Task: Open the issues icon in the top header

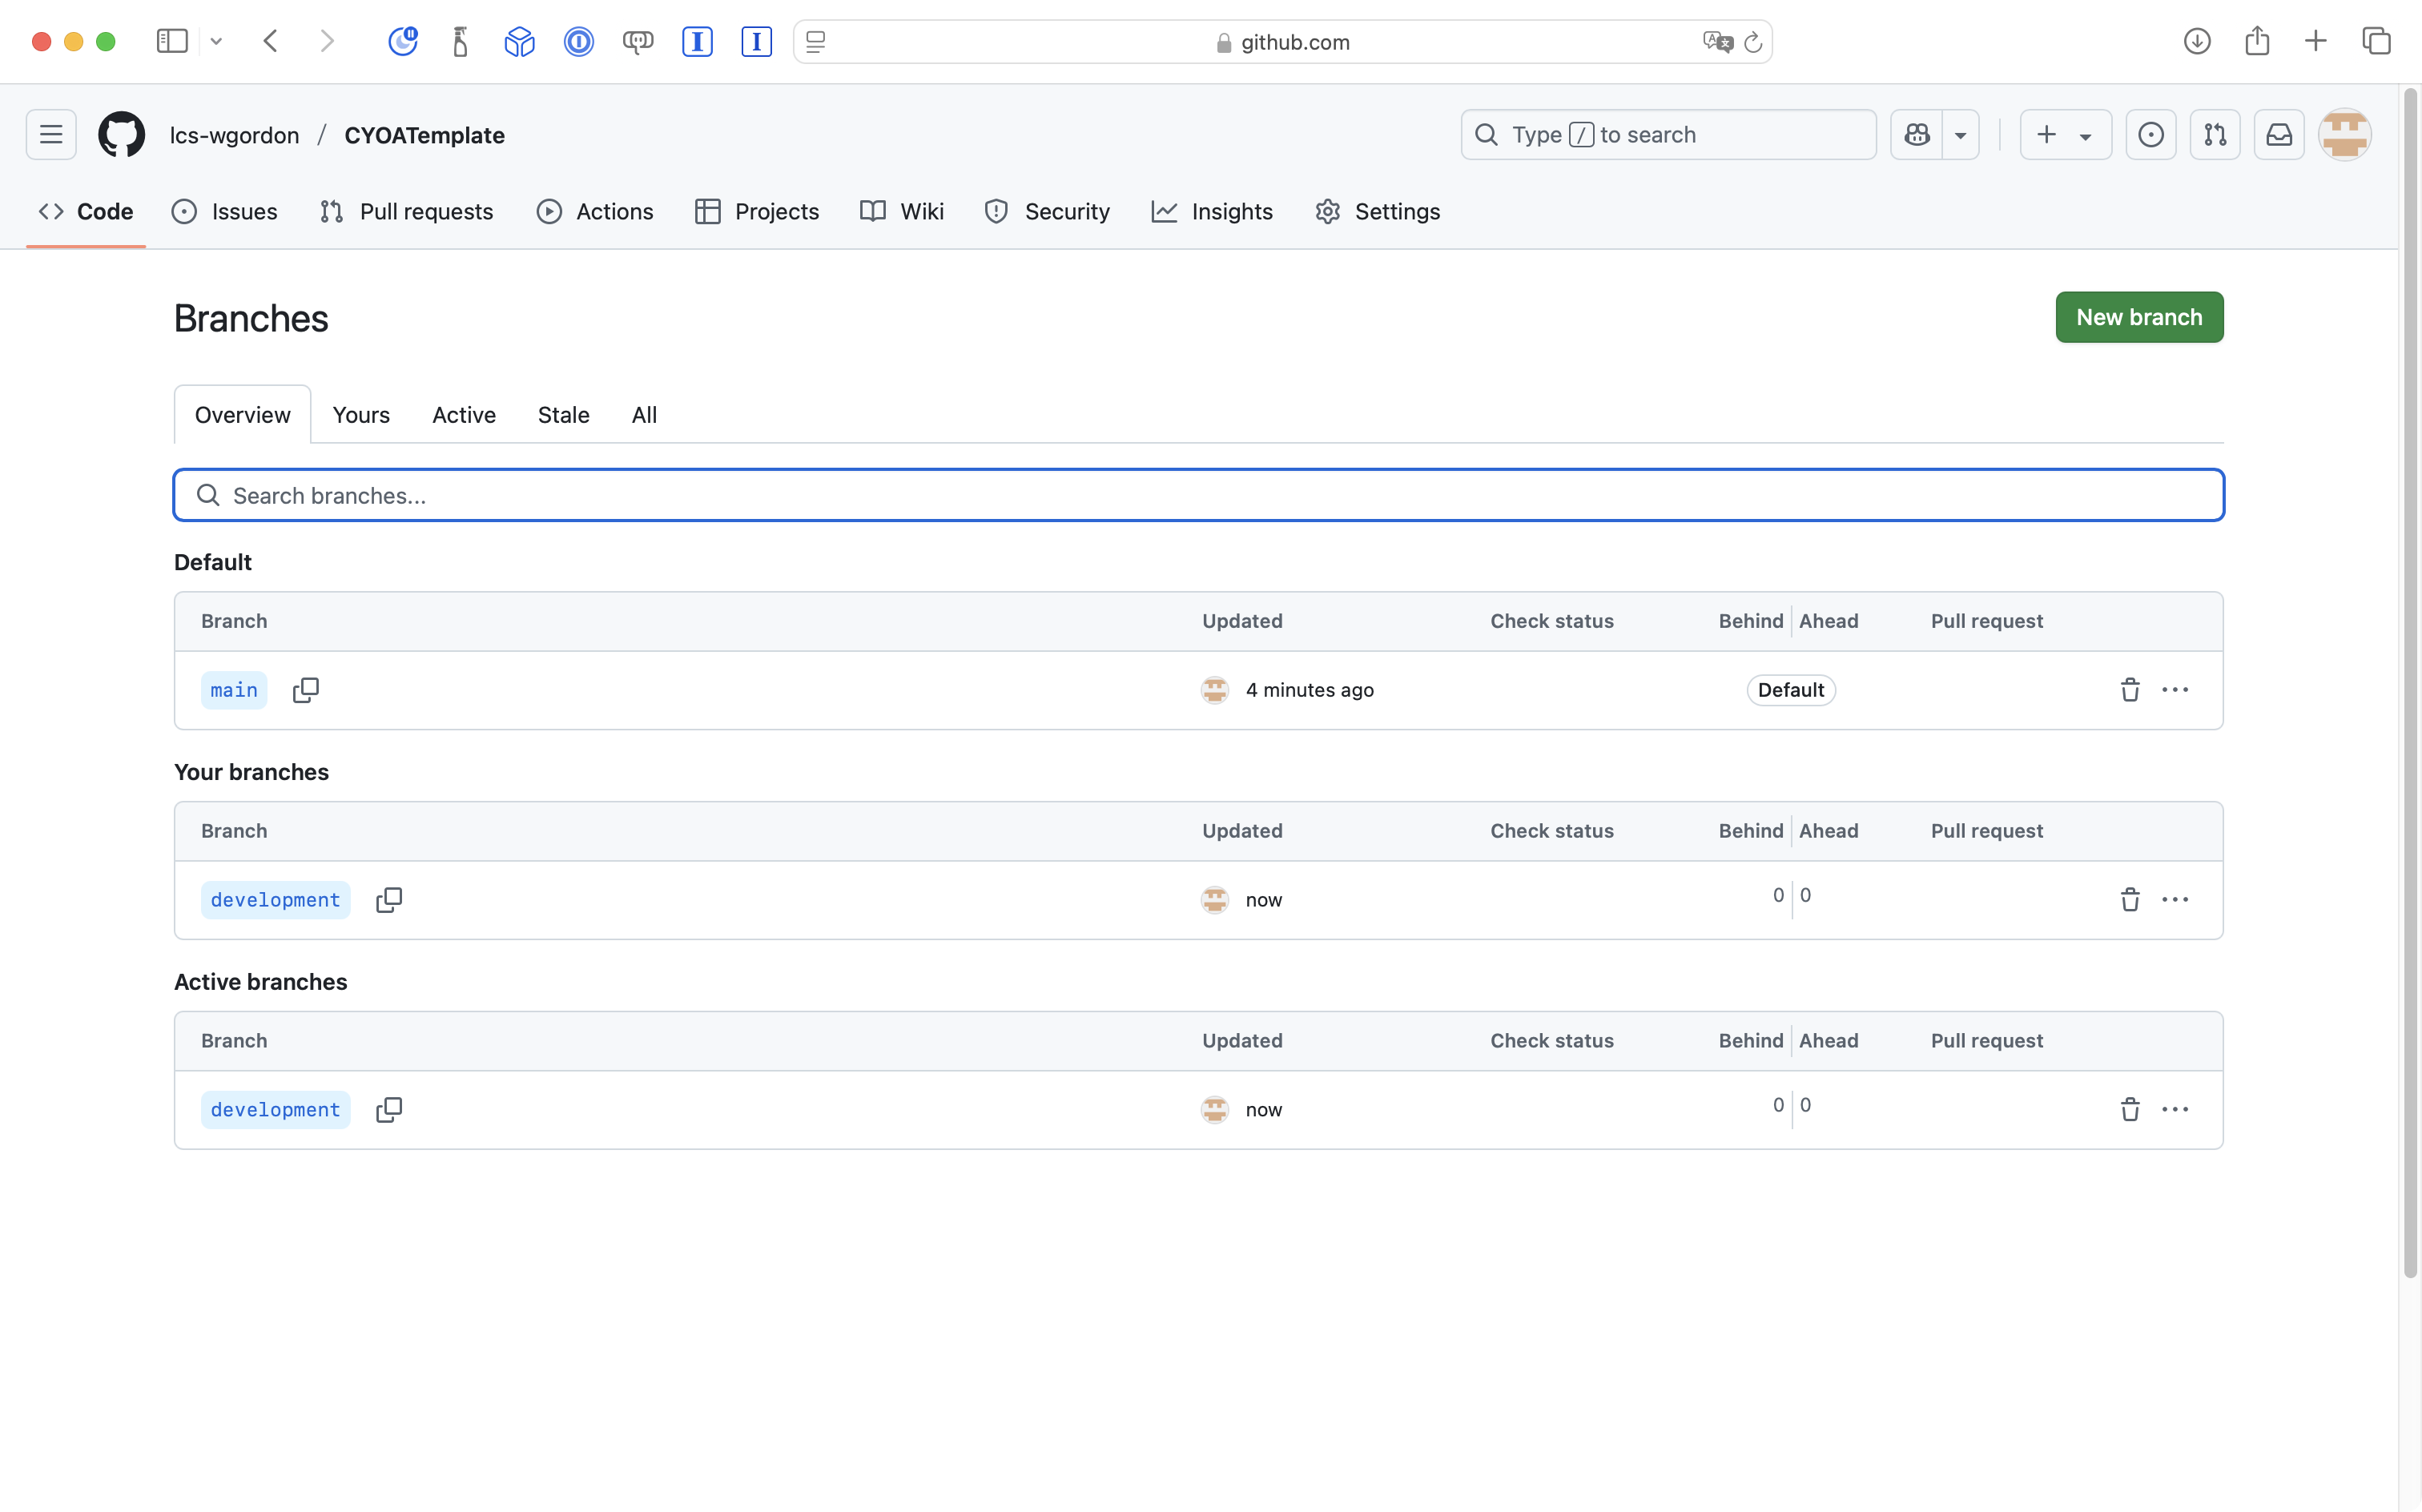Action: (x=2150, y=135)
